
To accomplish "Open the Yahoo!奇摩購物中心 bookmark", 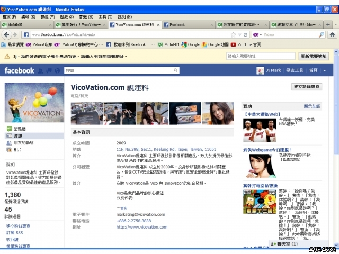I will click(x=78, y=44).
